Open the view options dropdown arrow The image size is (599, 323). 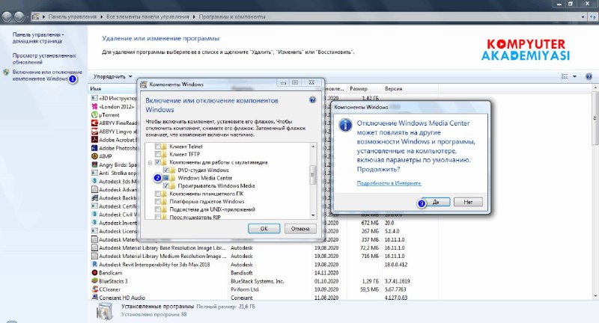[x=574, y=77]
